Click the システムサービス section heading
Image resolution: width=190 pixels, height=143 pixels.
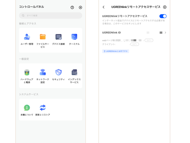[29, 94]
